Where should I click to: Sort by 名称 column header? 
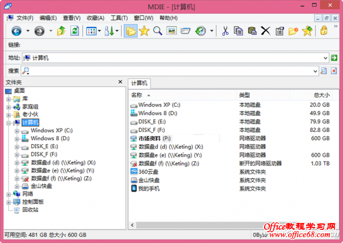(183, 95)
